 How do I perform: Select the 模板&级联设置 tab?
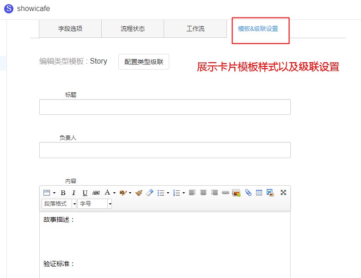[258, 29]
